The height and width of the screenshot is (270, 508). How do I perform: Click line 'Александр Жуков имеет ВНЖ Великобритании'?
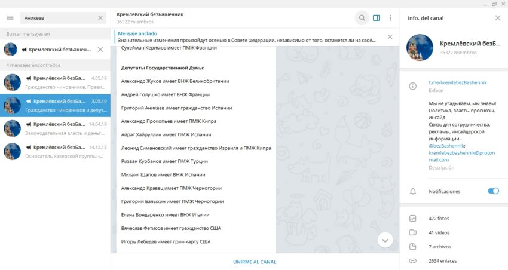click(175, 81)
